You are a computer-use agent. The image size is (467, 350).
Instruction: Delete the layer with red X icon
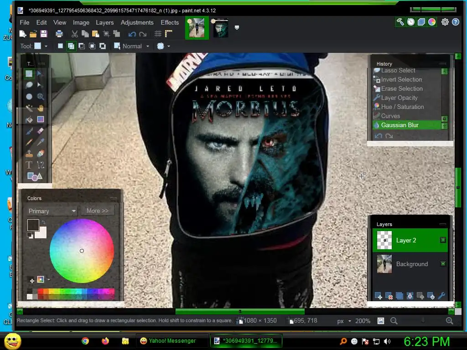tap(389, 296)
